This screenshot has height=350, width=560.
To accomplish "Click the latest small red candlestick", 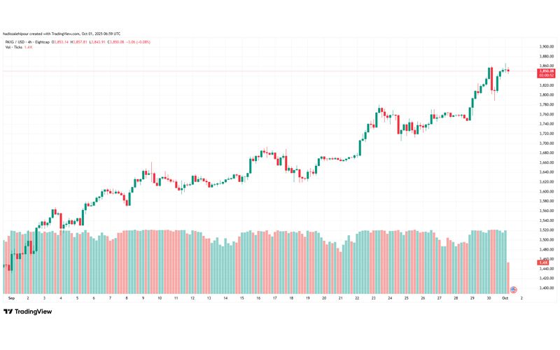I will (508, 71).
